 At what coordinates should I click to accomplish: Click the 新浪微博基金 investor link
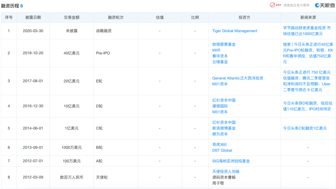(x=224, y=128)
